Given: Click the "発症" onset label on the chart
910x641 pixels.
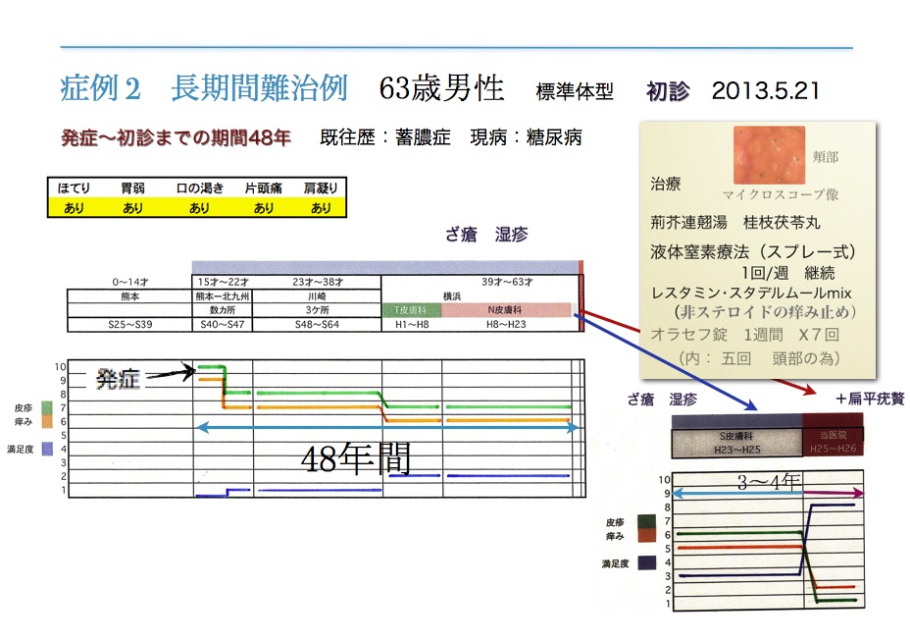Looking at the screenshot, I should tap(118, 379).
